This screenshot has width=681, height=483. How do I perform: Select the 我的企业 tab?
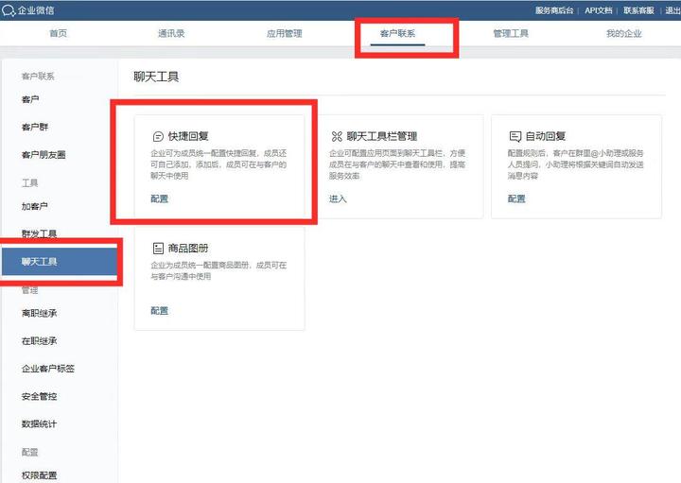click(623, 34)
